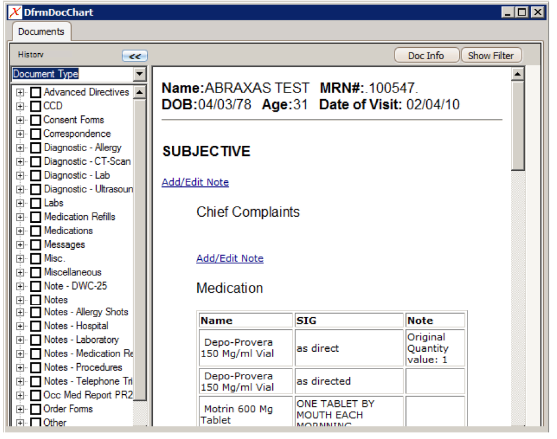Expand the Advanced Directives tree node

coord(20,93)
